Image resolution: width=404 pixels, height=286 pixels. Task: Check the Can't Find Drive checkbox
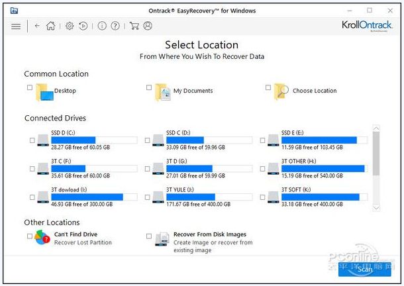pyautogui.click(x=30, y=236)
